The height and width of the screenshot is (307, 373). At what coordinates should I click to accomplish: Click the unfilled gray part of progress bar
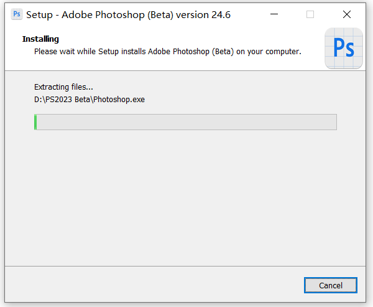click(x=186, y=122)
